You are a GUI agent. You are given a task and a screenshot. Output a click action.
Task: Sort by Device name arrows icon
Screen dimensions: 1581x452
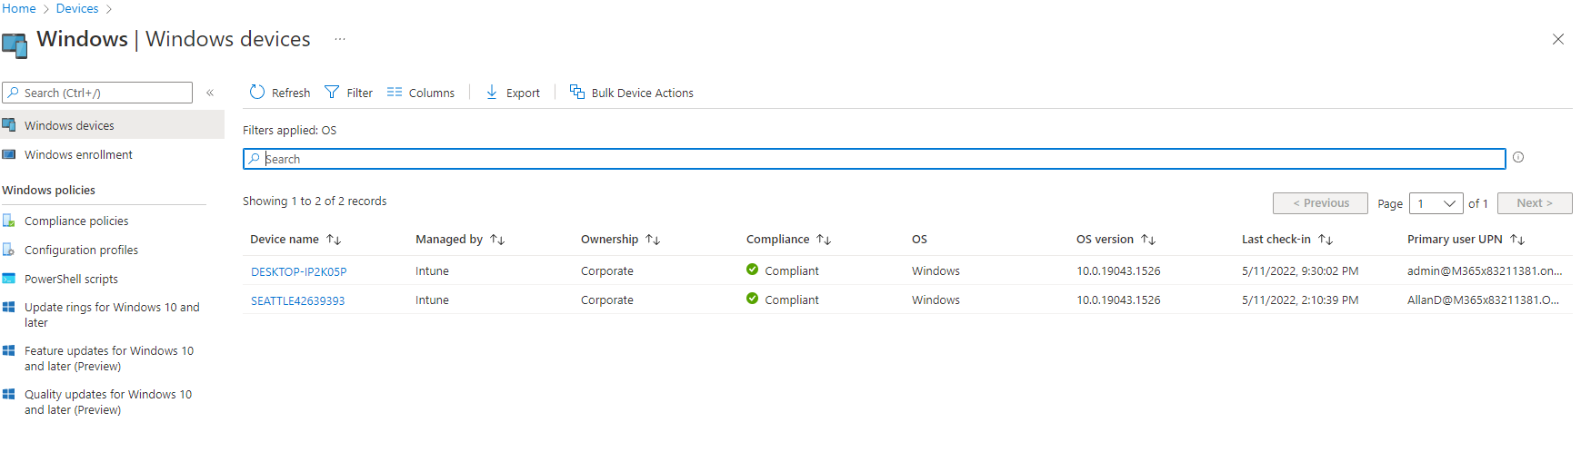334,240
